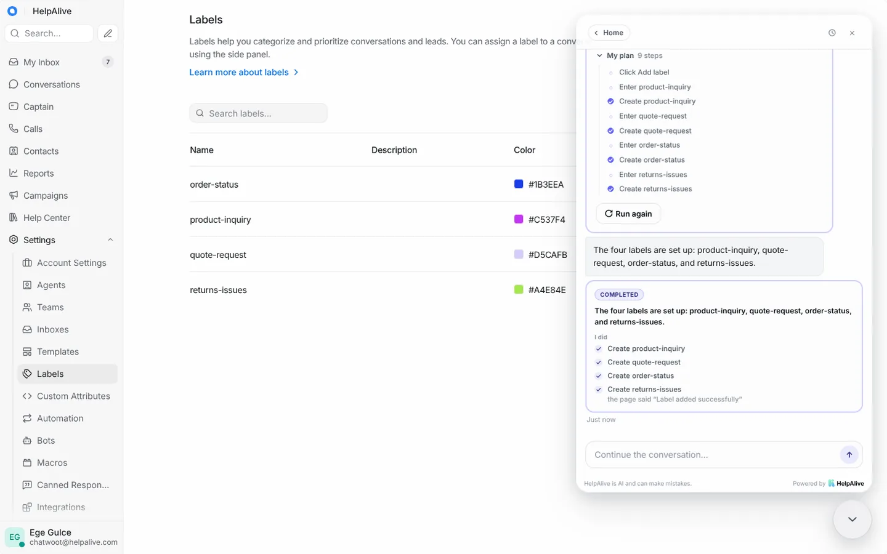Minimize the chat widget with chevron button
The image size is (887, 554).
853,520
